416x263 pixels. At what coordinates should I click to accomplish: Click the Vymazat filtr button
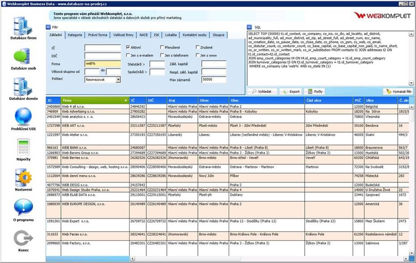398,92
